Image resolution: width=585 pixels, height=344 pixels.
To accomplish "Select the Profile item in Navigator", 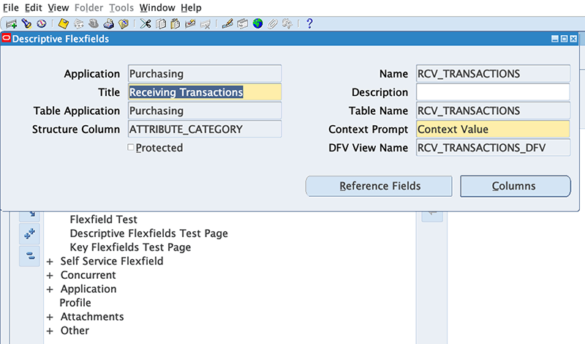I will 75,303.
